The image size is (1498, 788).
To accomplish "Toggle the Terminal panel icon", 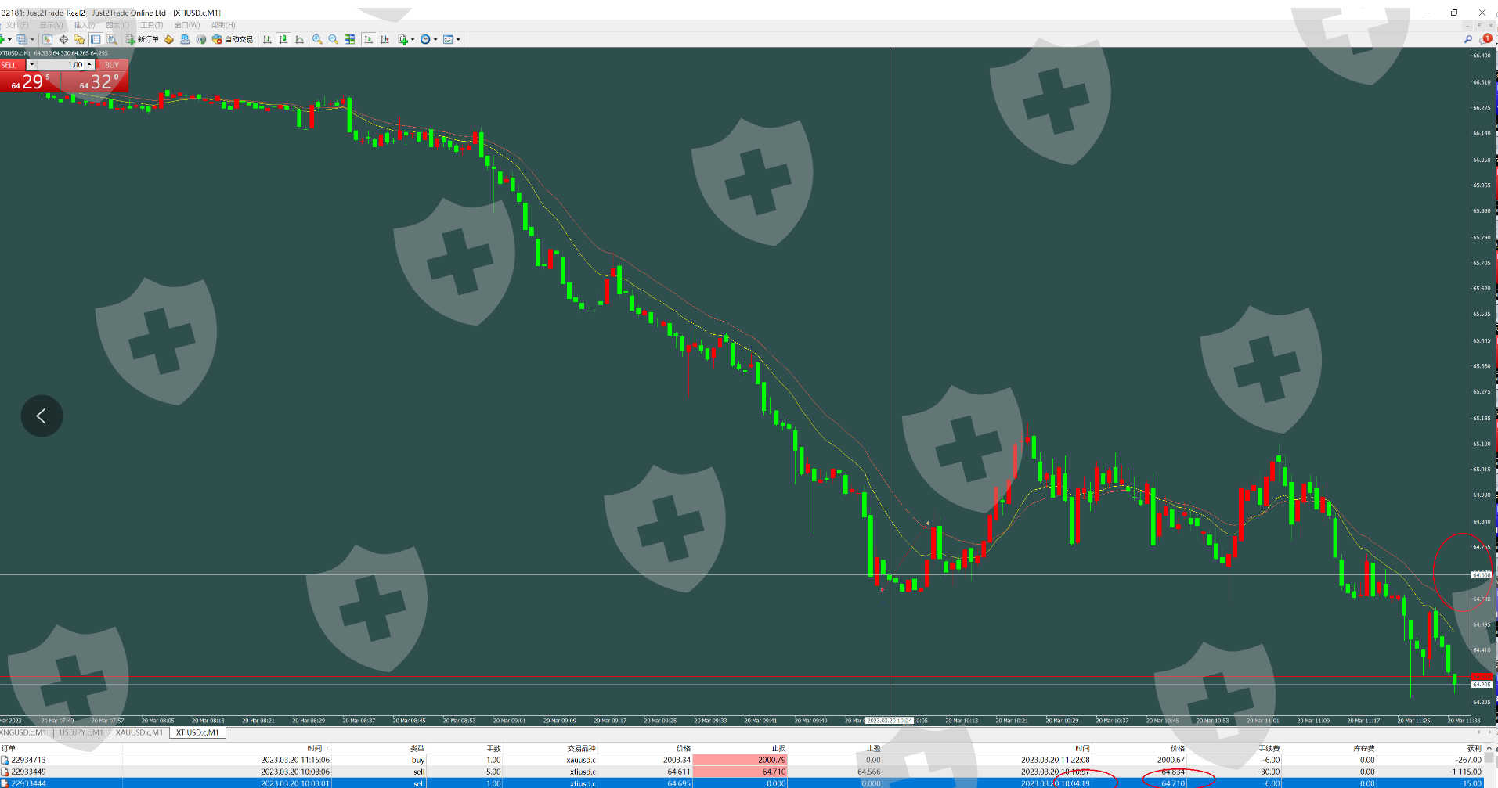I will [96, 39].
